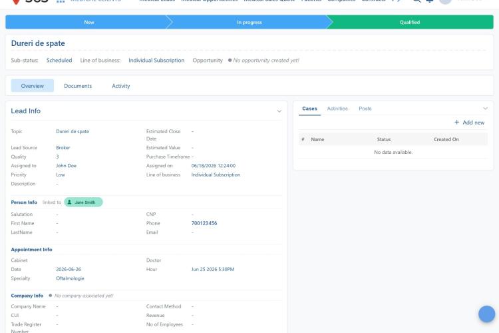The width and height of the screenshot is (499, 333).
Task: Click the user avatar circle in header
Action: point(445,1)
